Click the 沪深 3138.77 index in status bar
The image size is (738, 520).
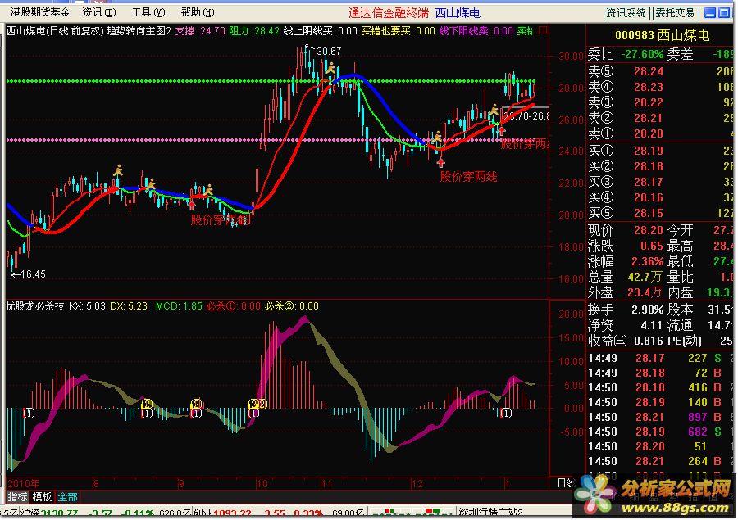coord(49,513)
